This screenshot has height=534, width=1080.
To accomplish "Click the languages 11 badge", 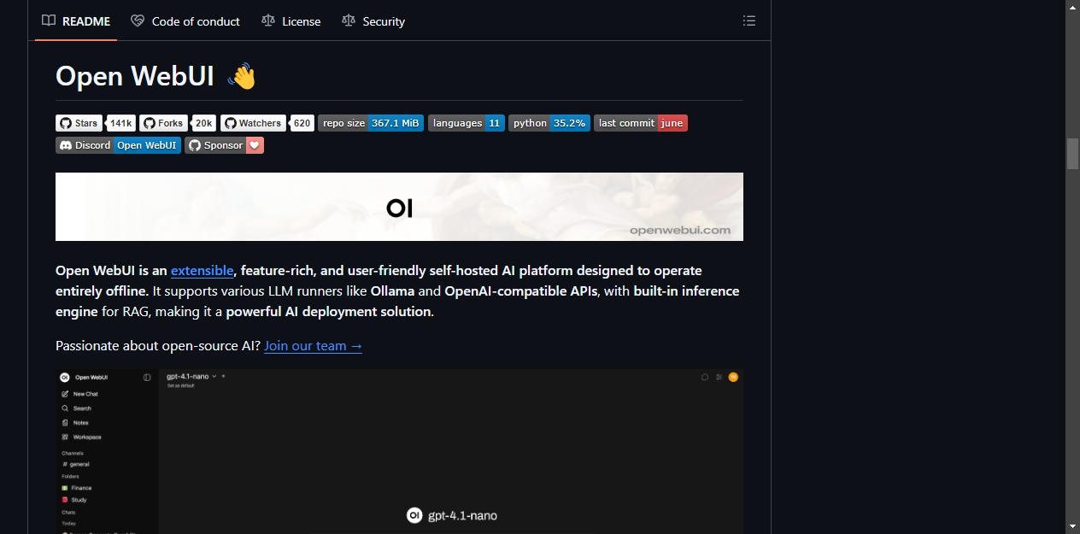I will click(467, 123).
